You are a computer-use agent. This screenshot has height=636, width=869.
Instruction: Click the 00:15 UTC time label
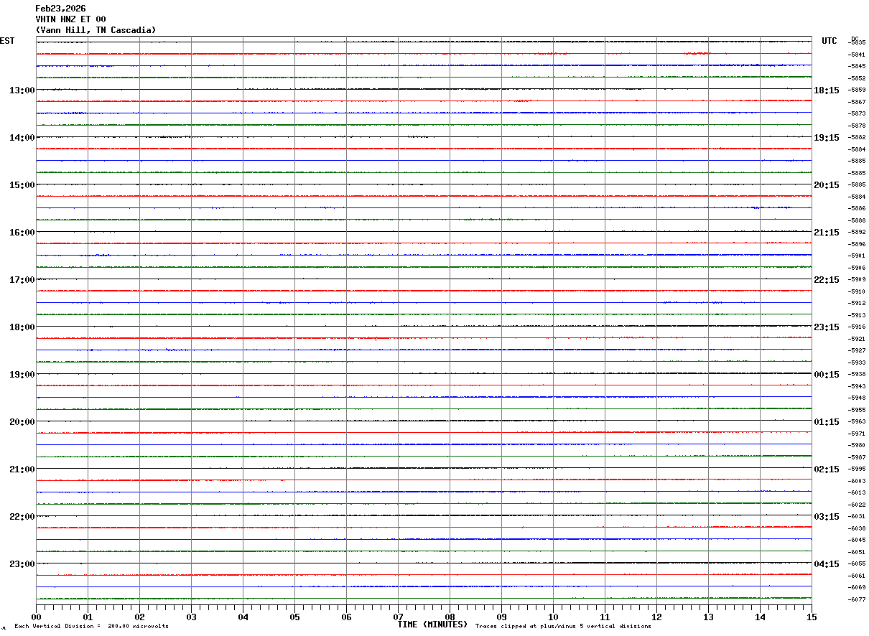pos(827,374)
